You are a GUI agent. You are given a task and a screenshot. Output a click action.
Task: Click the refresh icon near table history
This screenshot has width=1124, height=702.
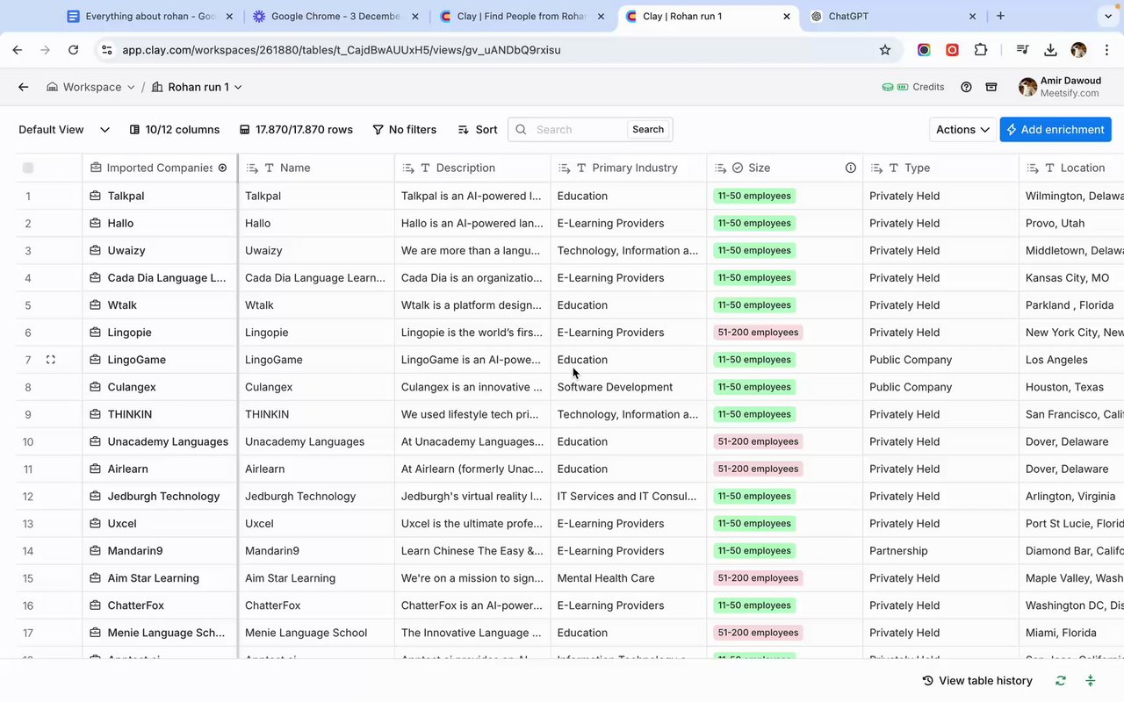point(1061,681)
